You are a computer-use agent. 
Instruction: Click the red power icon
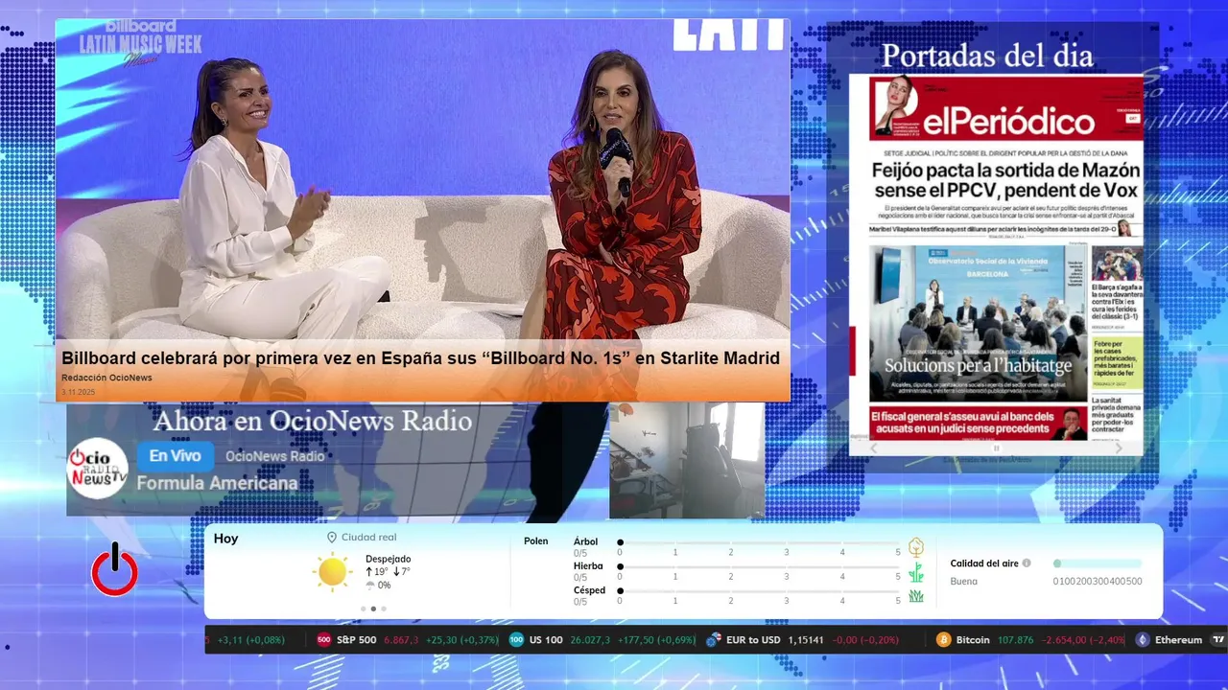tap(115, 569)
